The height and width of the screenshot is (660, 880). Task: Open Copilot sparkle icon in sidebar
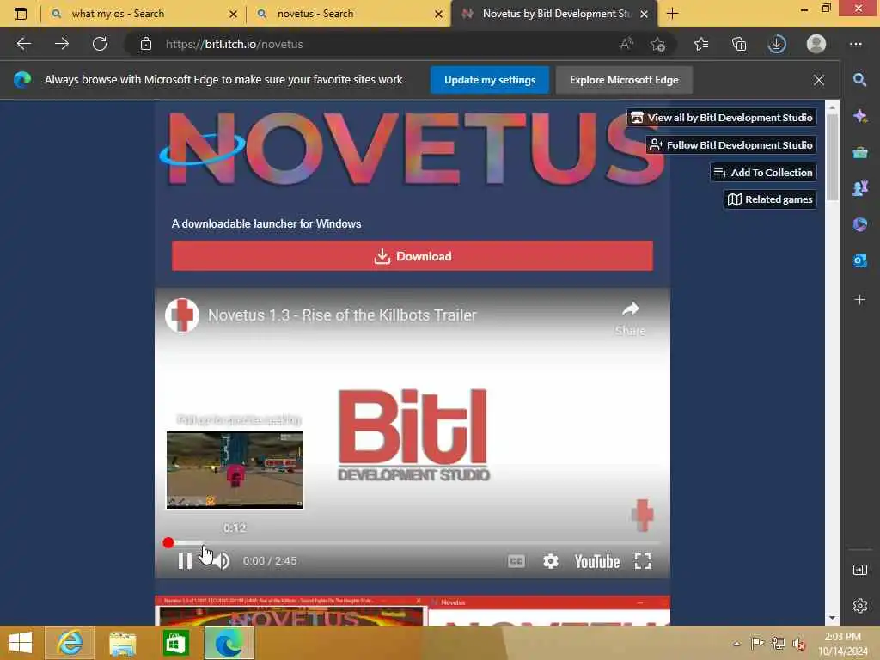[x=859, y=116]
